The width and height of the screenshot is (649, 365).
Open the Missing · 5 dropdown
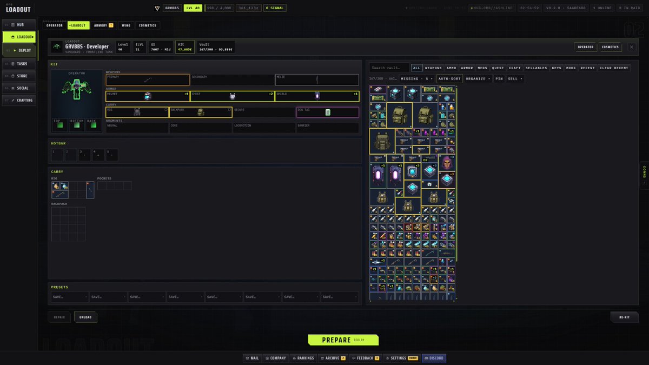pos(417,78)
